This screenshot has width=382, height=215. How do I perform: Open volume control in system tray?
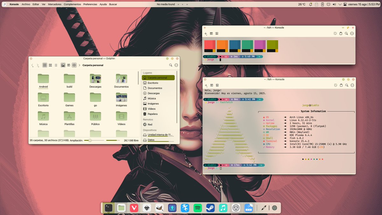[334, 4]
